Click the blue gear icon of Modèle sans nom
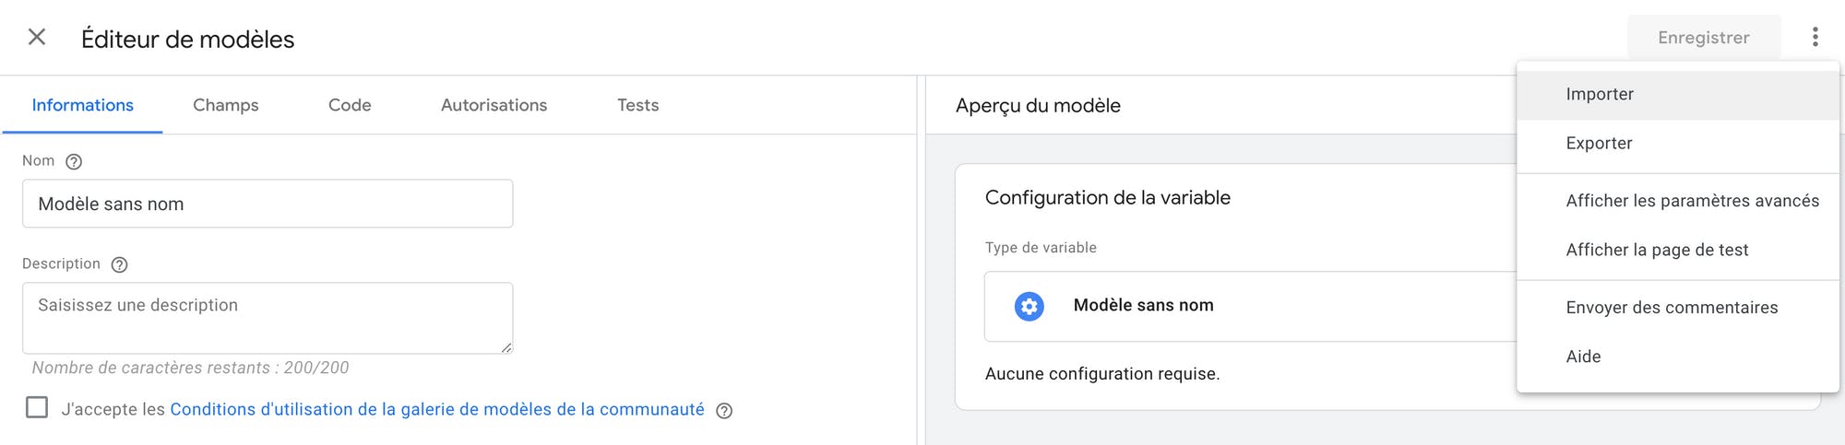The width and height of the screenshot is (1845, 445). point(1029,306)
